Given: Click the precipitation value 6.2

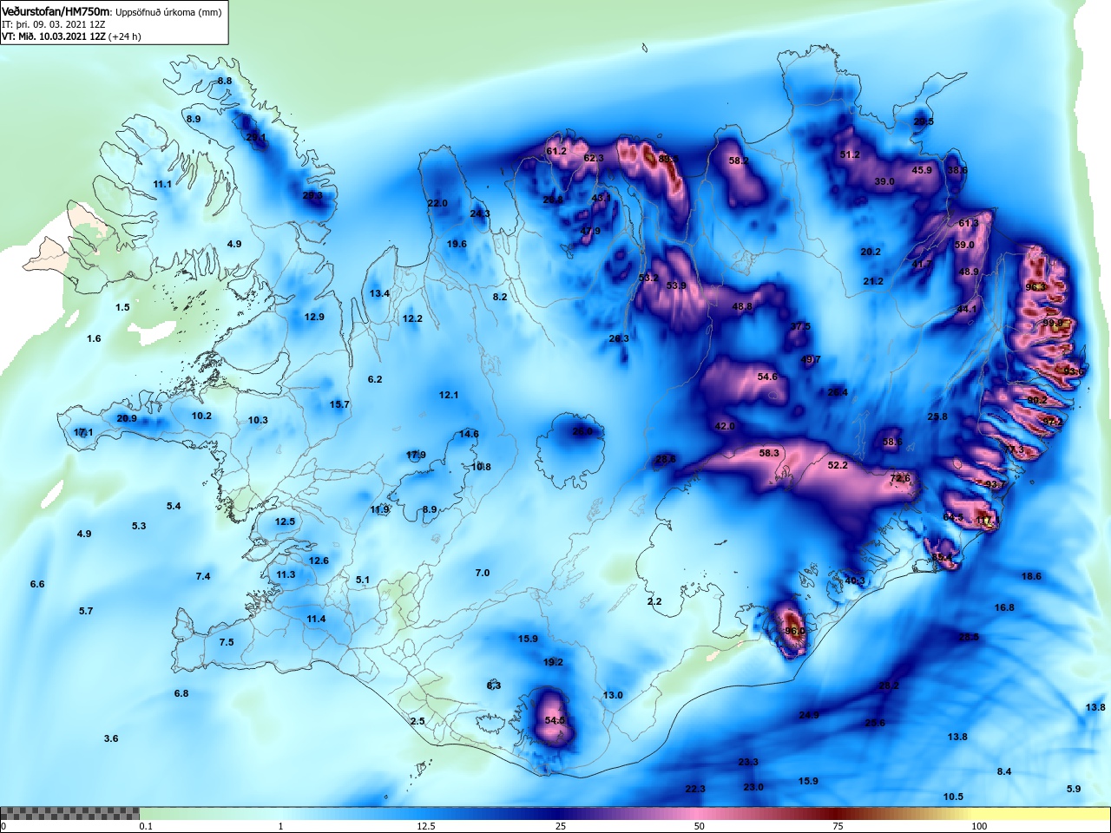Looking at the screenshot, I should pos(375,379).
